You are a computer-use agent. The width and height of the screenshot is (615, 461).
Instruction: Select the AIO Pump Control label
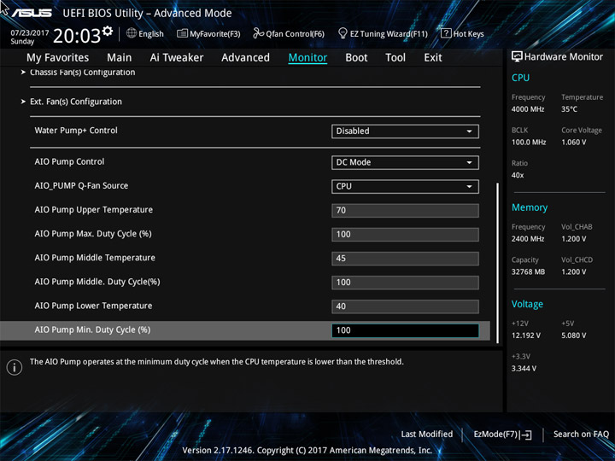69,162
